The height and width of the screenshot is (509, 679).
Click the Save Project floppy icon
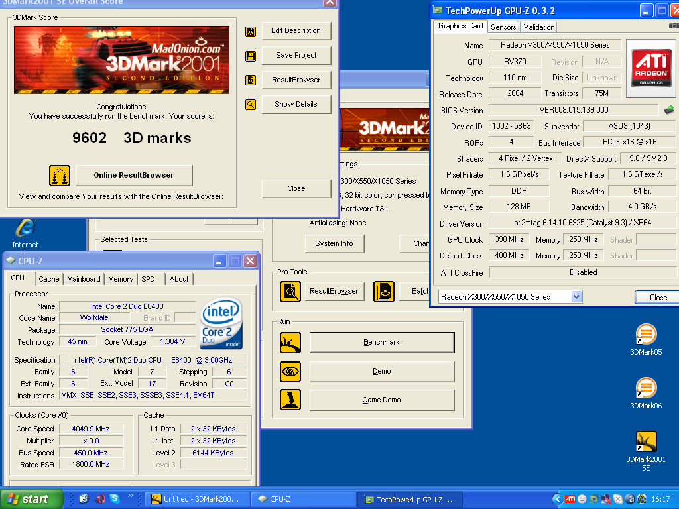point(250,56)
